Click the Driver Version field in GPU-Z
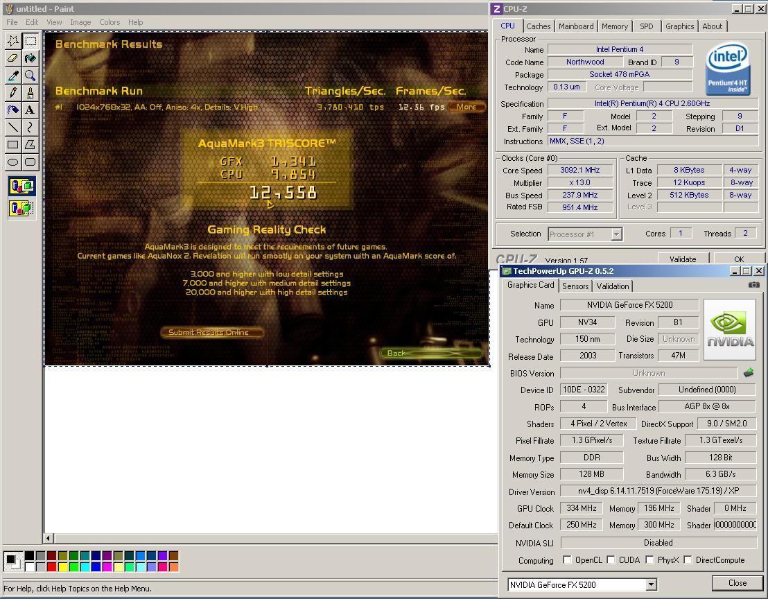The image size is (768, 599). (658, 491)
